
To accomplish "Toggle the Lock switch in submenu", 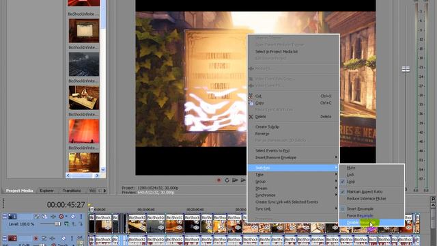I will pyautogui.click(x=371, y=175).
